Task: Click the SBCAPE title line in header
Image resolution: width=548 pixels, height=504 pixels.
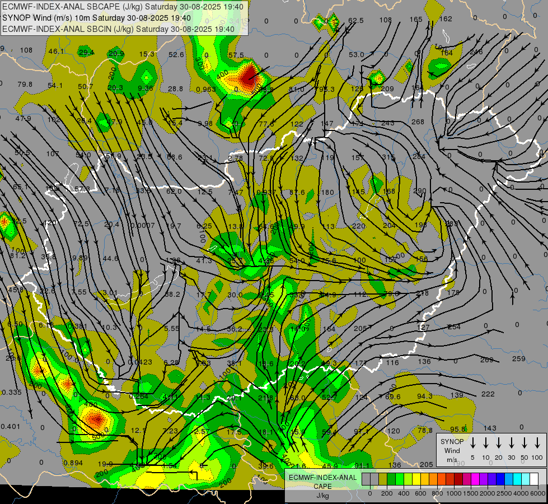Action: pos(123,7)
